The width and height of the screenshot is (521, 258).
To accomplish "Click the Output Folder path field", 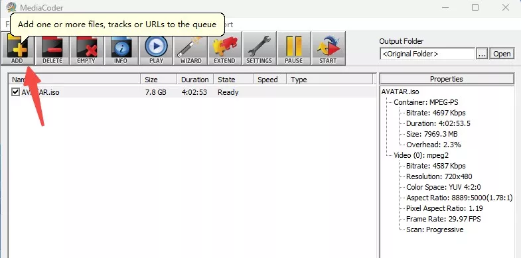I will point(427,54).
